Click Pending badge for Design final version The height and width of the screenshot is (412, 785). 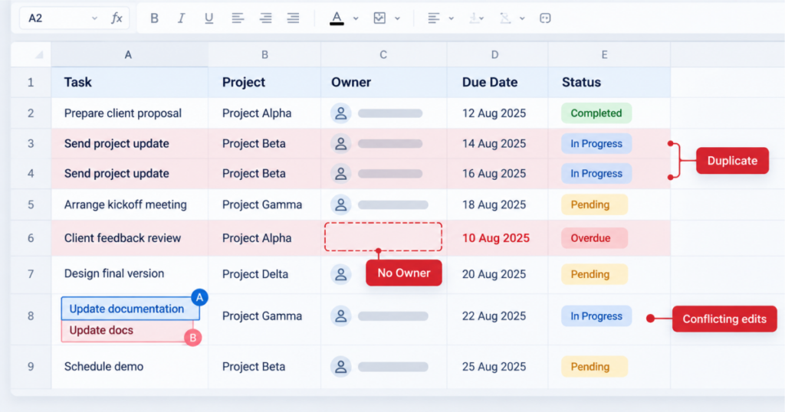pos(594,274)
